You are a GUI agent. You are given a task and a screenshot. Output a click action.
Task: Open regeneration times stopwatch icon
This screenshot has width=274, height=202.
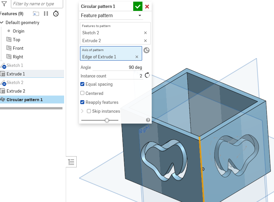coord(56,14)
